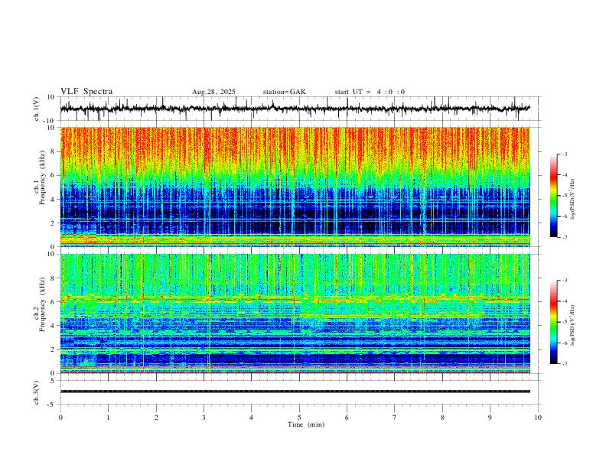The image size is (606, 468).
Task: Click time axis tick label "9"
Action: pyautogui.click(x=490, y=418)
